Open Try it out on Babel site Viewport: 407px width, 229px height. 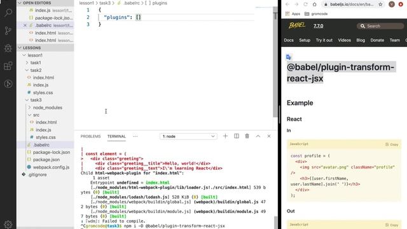click(x=324, y=40)
